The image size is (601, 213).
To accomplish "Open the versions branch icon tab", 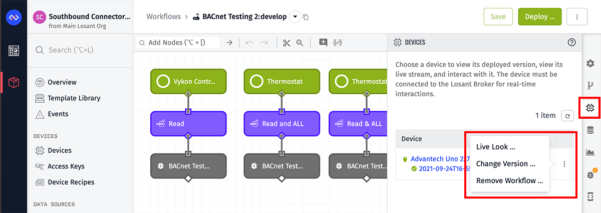I will 590,85.
